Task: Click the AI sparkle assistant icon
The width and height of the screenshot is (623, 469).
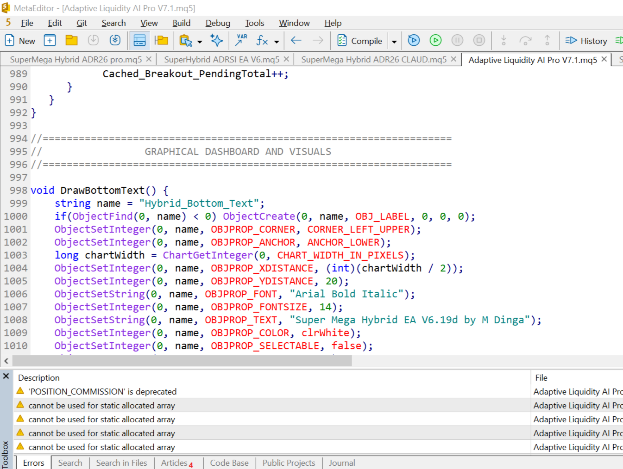Action: (x=216, y=41)
